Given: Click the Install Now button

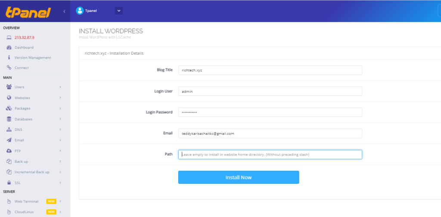Looking at the screenshot, I should (239, 177).
